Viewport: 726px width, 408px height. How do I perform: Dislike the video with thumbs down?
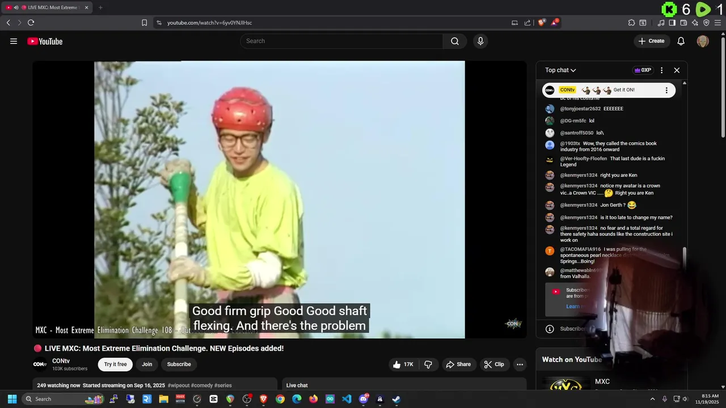coord(428,364)
